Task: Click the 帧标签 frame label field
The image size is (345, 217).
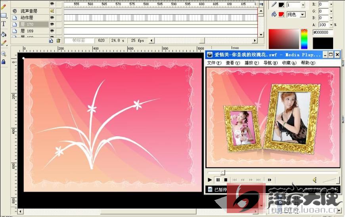Action: click(x=79, y=40)
